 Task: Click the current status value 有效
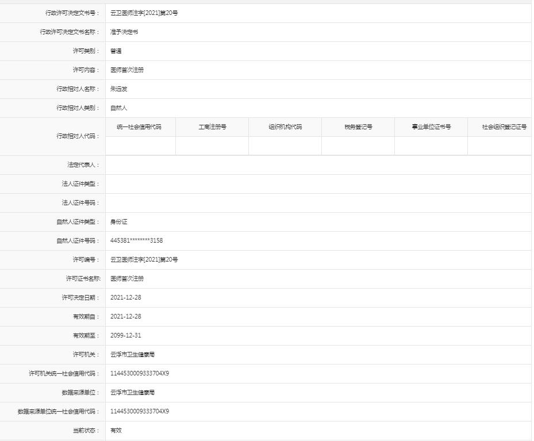point(114,430)
